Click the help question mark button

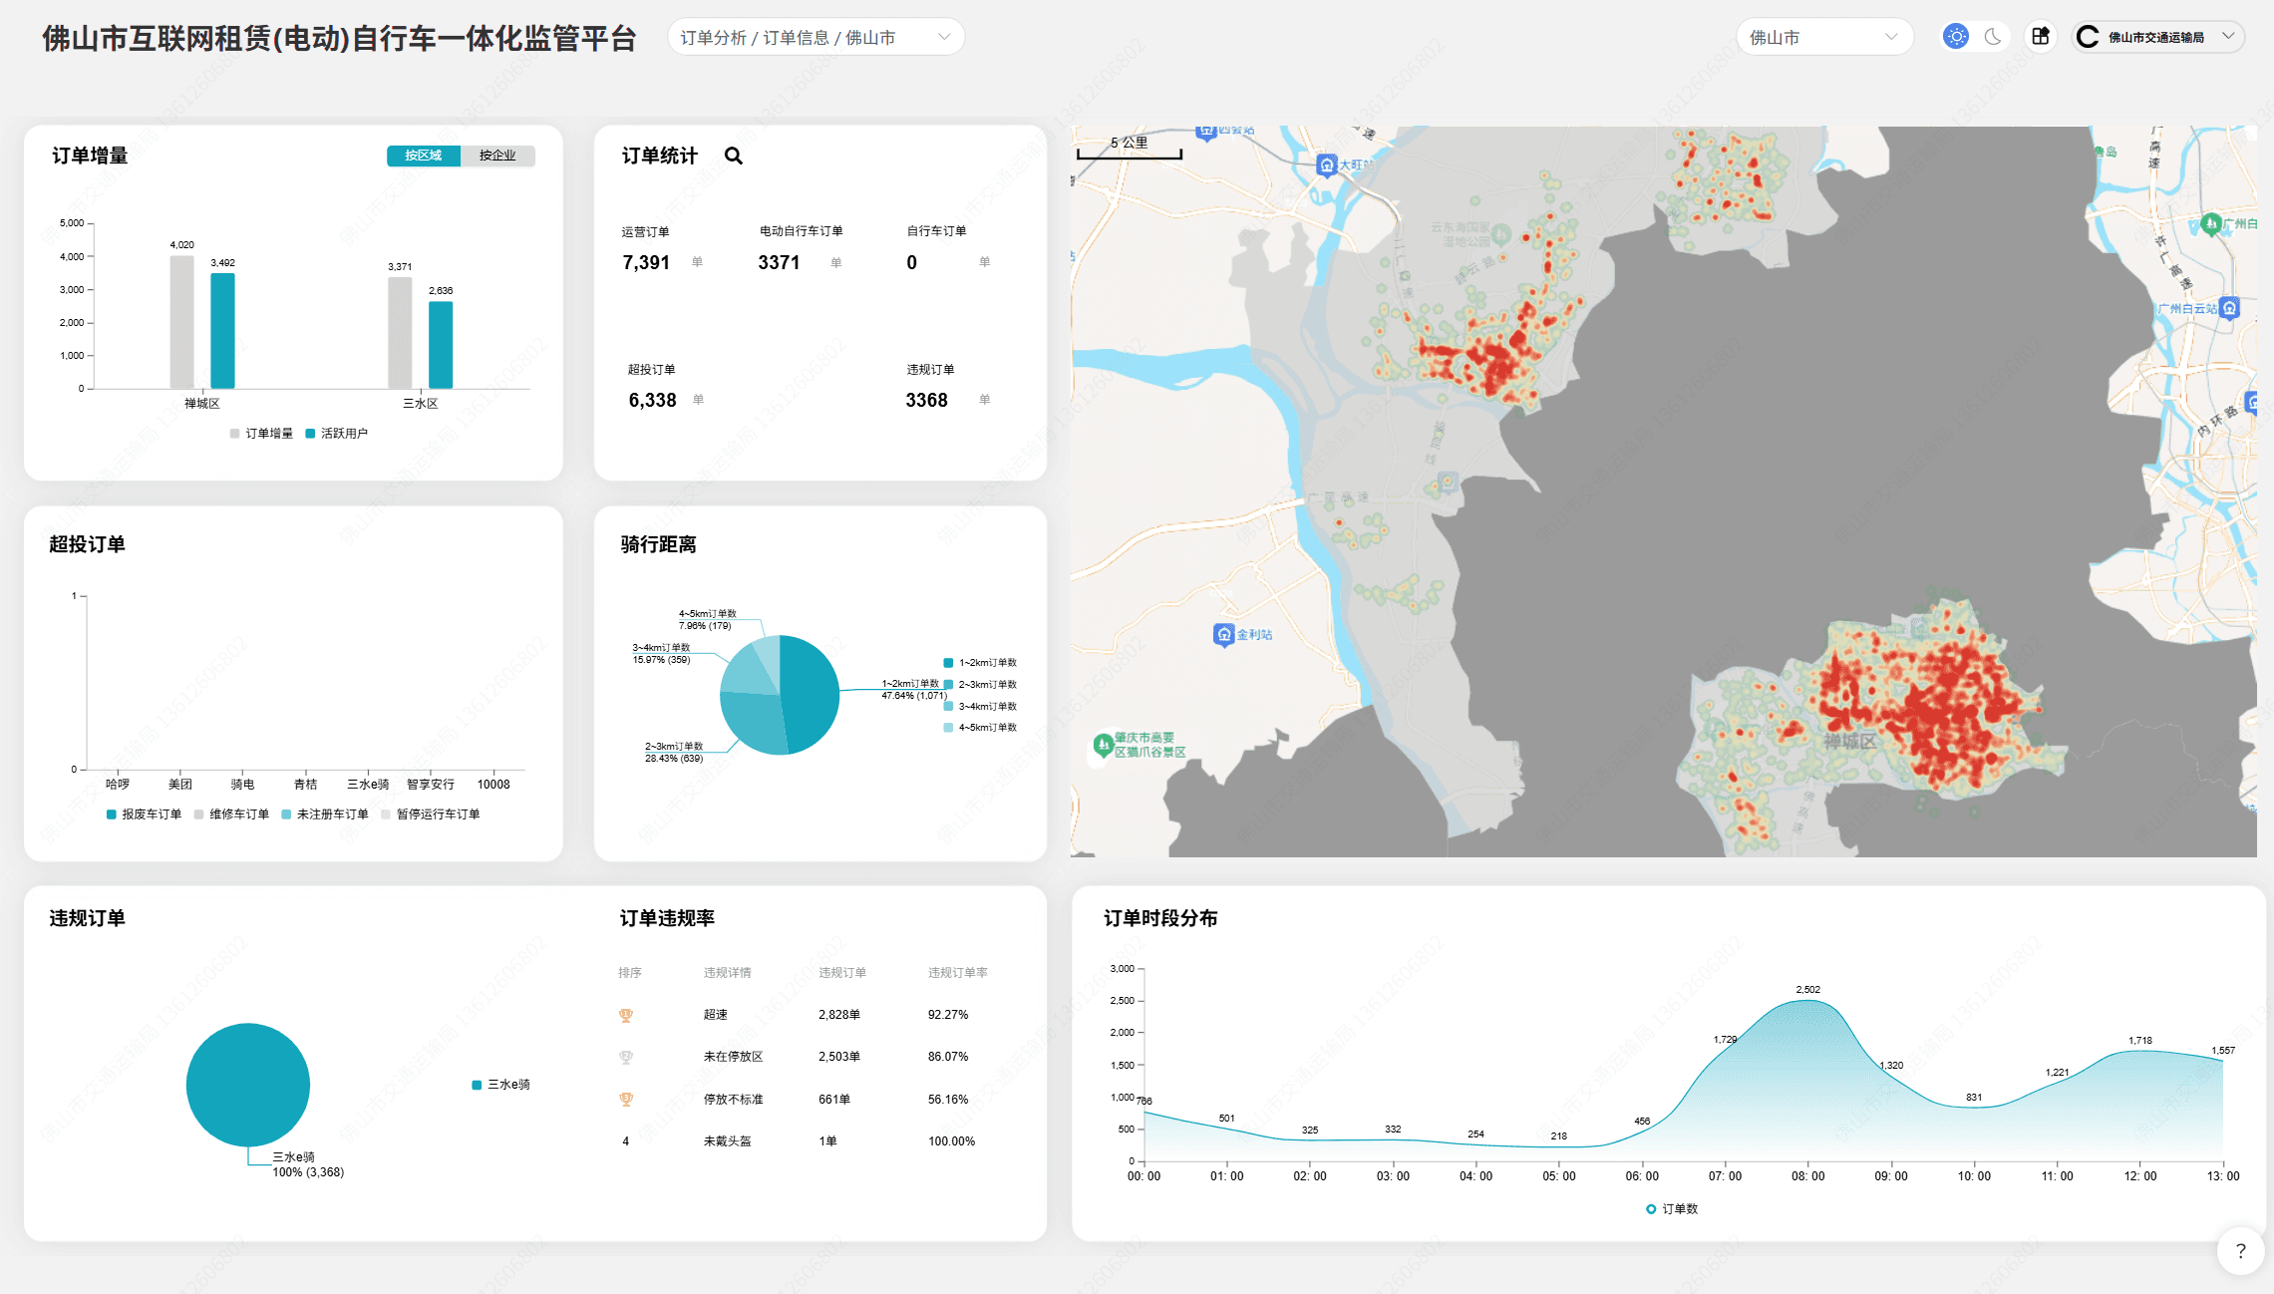(2240, 1250)
